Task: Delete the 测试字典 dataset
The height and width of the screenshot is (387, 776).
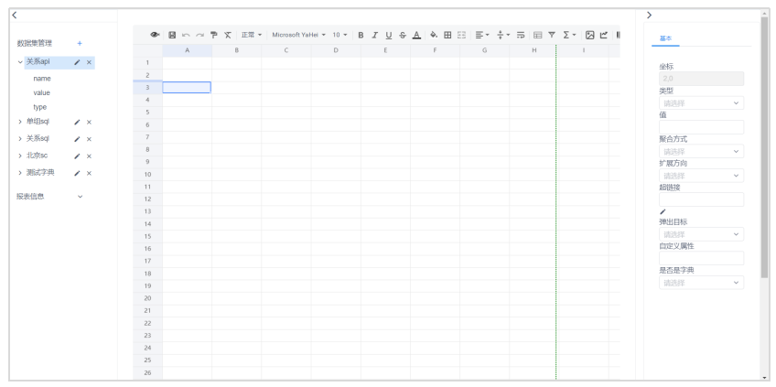Action: [x=89, y=173]
